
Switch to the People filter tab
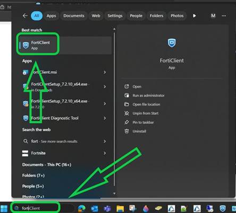pos(136,16)
